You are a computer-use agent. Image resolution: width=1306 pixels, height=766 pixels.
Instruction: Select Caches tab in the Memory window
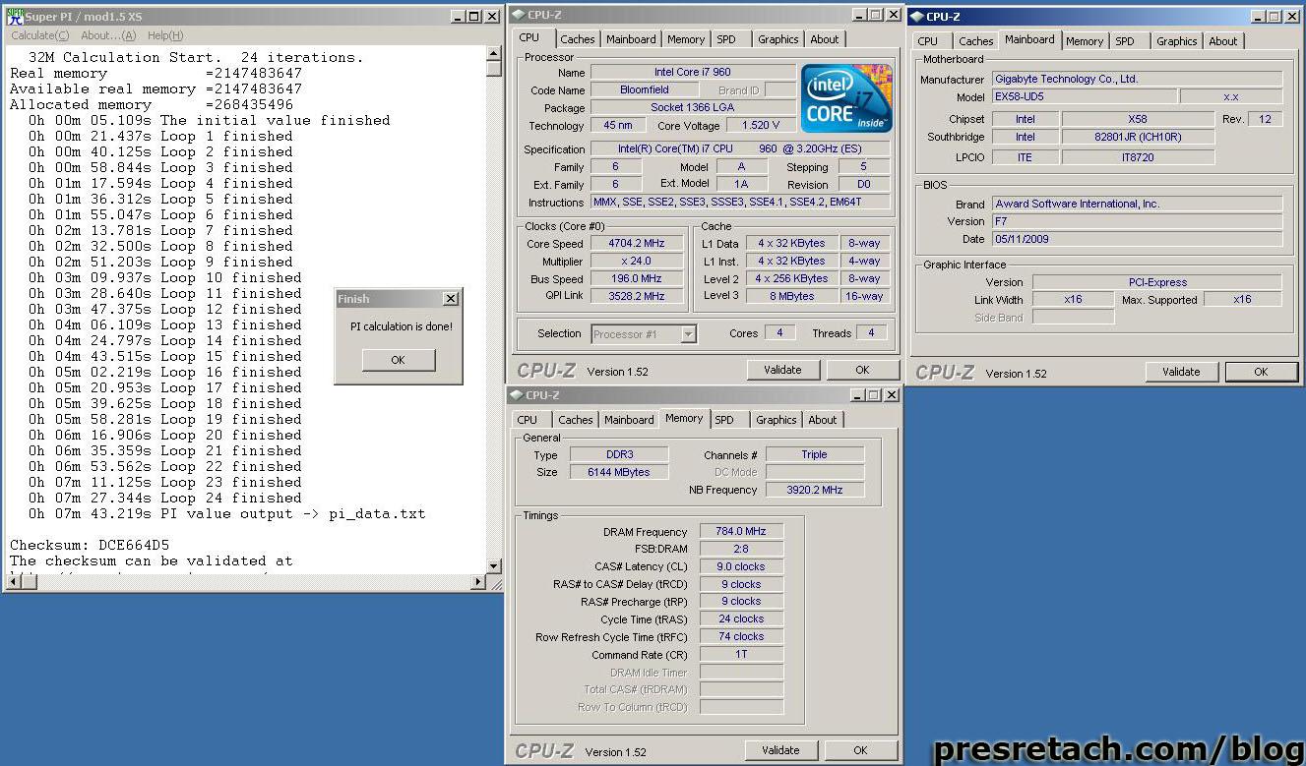(576, 420)
